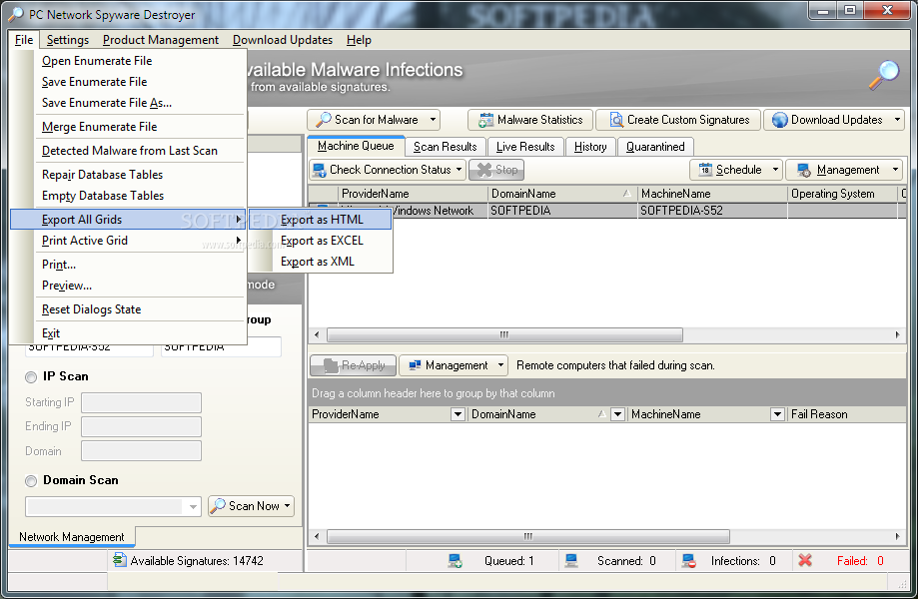Click the Re-Apply button icon

coord(331,365)
